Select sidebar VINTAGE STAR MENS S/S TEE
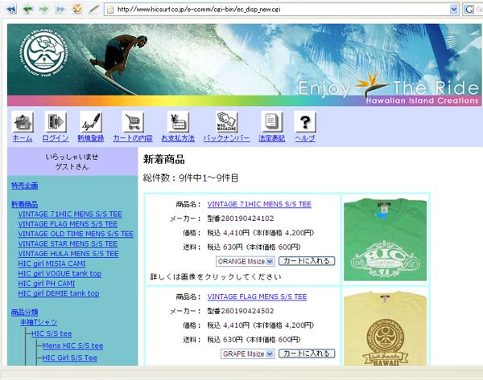The image size is (483, 380). coord(68,243)
